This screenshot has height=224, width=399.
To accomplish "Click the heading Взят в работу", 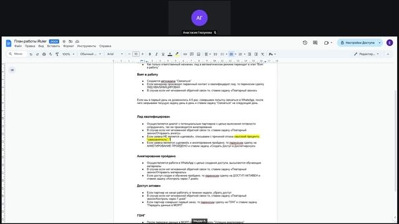I will (147, 75).
